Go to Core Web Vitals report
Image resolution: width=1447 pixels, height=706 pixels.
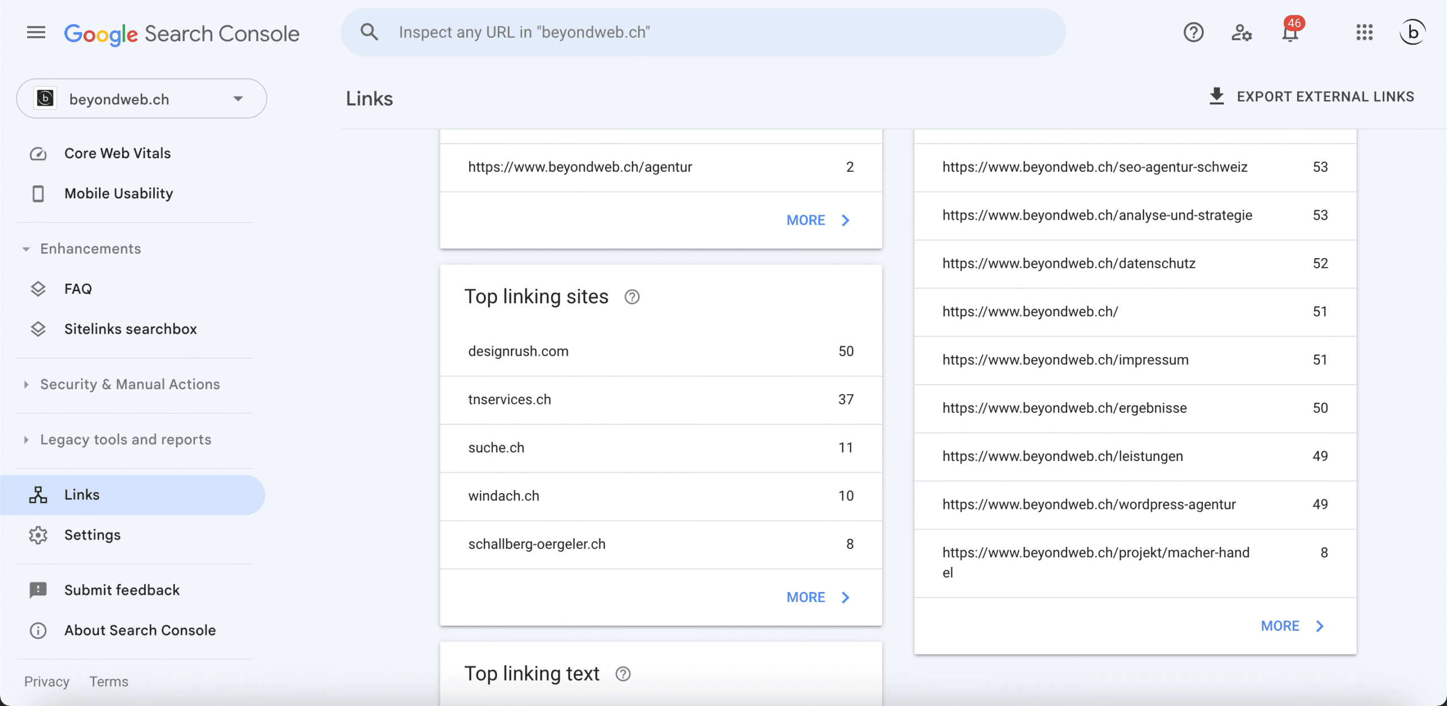pyautogui.click(x=133, y=154)
